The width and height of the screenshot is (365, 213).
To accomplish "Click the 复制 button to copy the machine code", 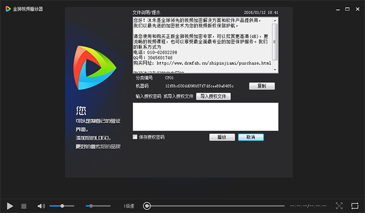I will coord(262,86).
